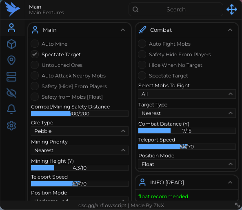The image size is (242, 210).
Task: Toggle Safety from Mobs [Float]
Action: coord(35,97)
